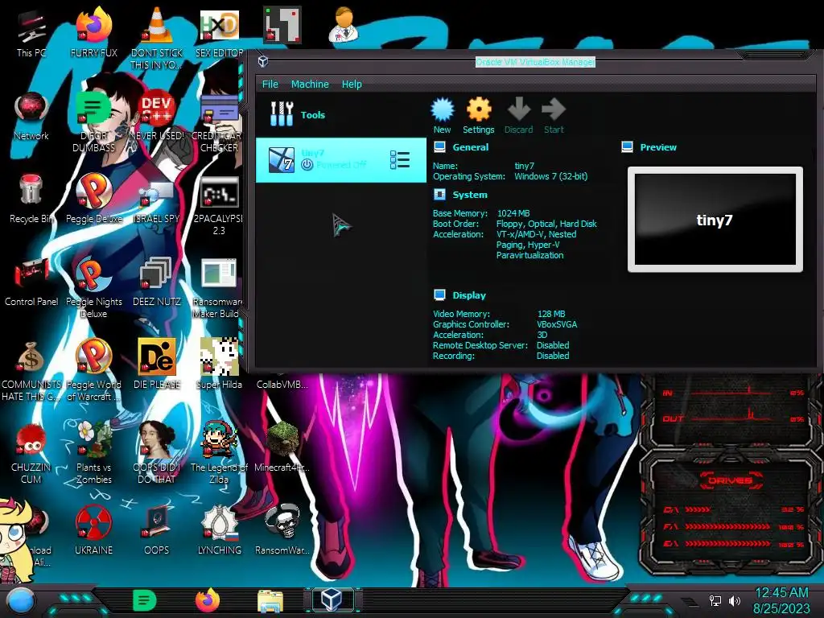The height and width of the screenshot is (618, 824).
Task: Select the Peggle Deluxe desktop icon
Action: tap(94, 199)
